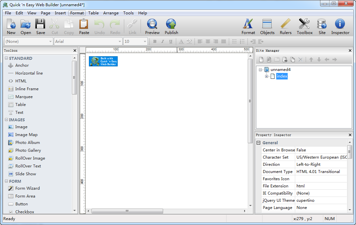Expand the index page tree node
The image size is (356, 225).
[266, 76]
